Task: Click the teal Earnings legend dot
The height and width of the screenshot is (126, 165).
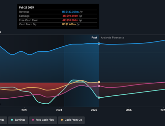Action: (12, 120)
